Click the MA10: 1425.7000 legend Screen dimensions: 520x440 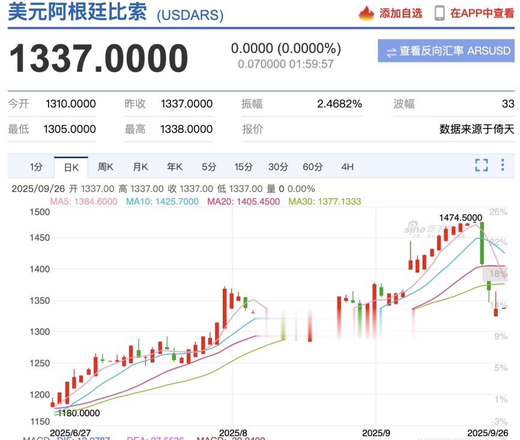pyautogui.click(x=162, y=202)
